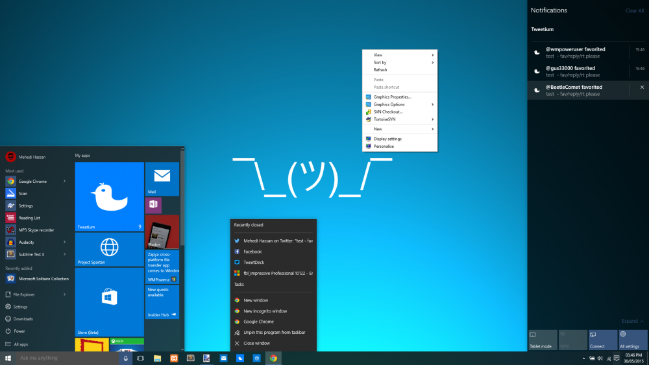
Task: Launch the OneNote tile
Action: coord(154,205)
